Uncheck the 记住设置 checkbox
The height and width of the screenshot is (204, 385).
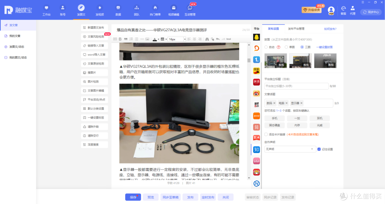click(x=319, y=149)
